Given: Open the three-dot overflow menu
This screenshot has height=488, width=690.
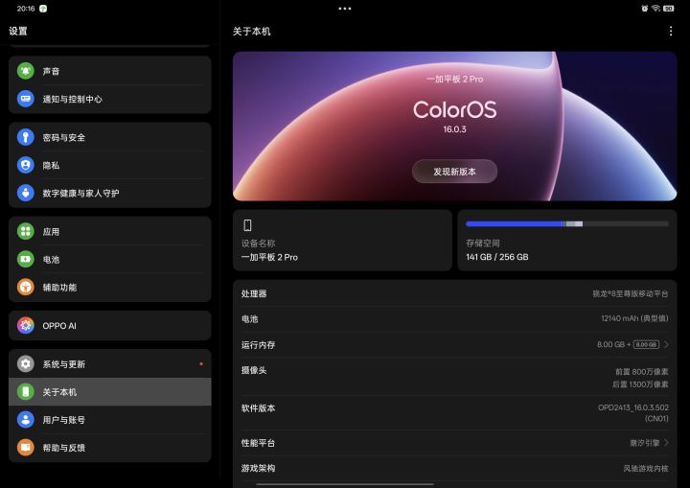Looking at the screenshot, I should (x=670, y=31).
